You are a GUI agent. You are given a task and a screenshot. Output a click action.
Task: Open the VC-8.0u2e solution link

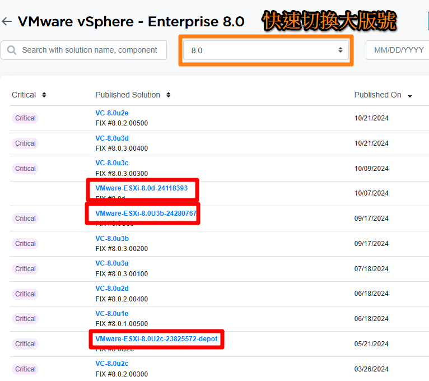pos(111,113)
